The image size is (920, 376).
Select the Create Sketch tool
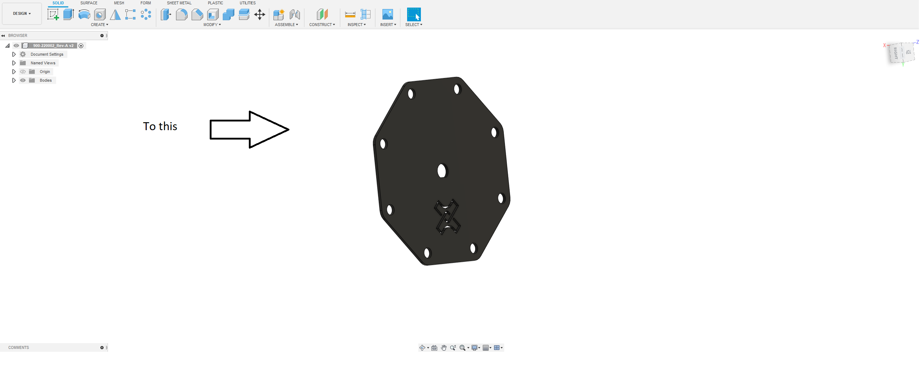[53, 14]
